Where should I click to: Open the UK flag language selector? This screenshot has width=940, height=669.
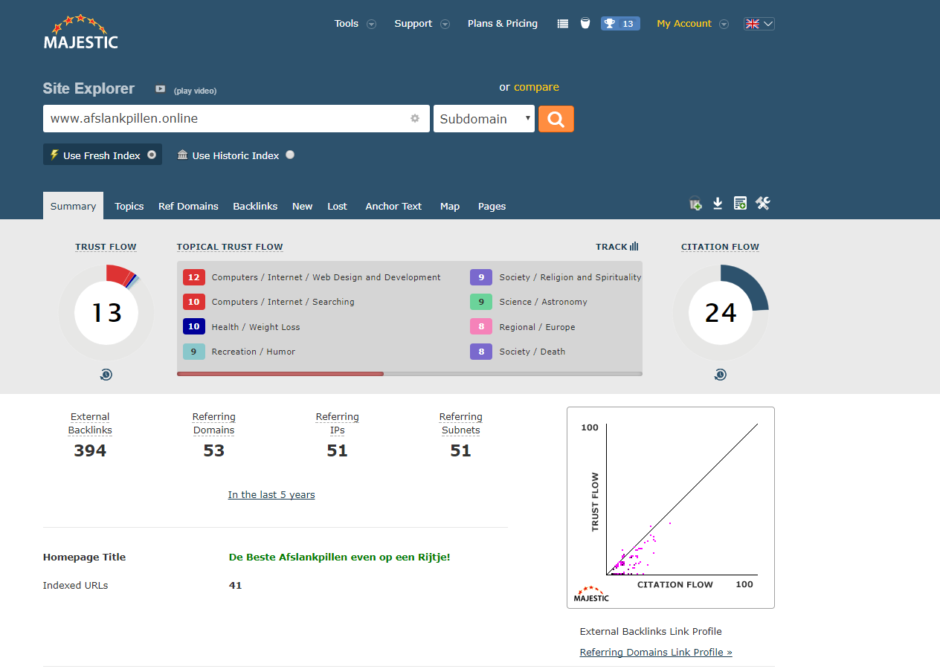pos(759,24)
